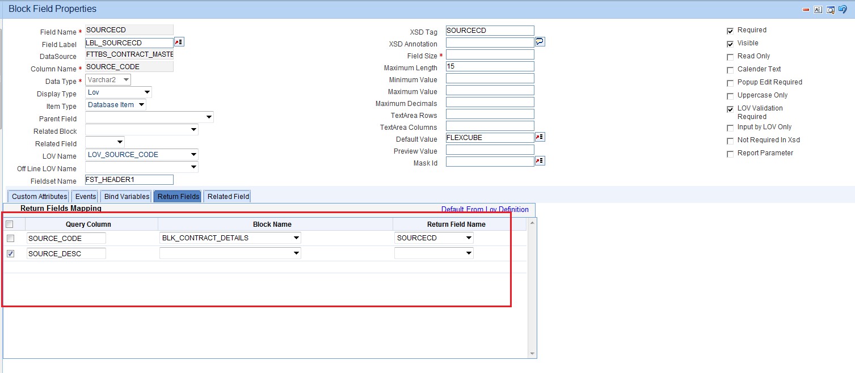This screenshot has width=855, height=373.
Task: Click the Block Name column header
Action: point(272,224)
